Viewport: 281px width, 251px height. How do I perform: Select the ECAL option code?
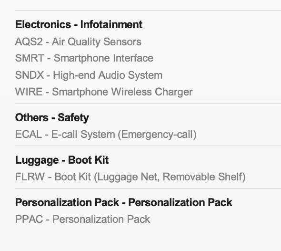click(29, 134)
